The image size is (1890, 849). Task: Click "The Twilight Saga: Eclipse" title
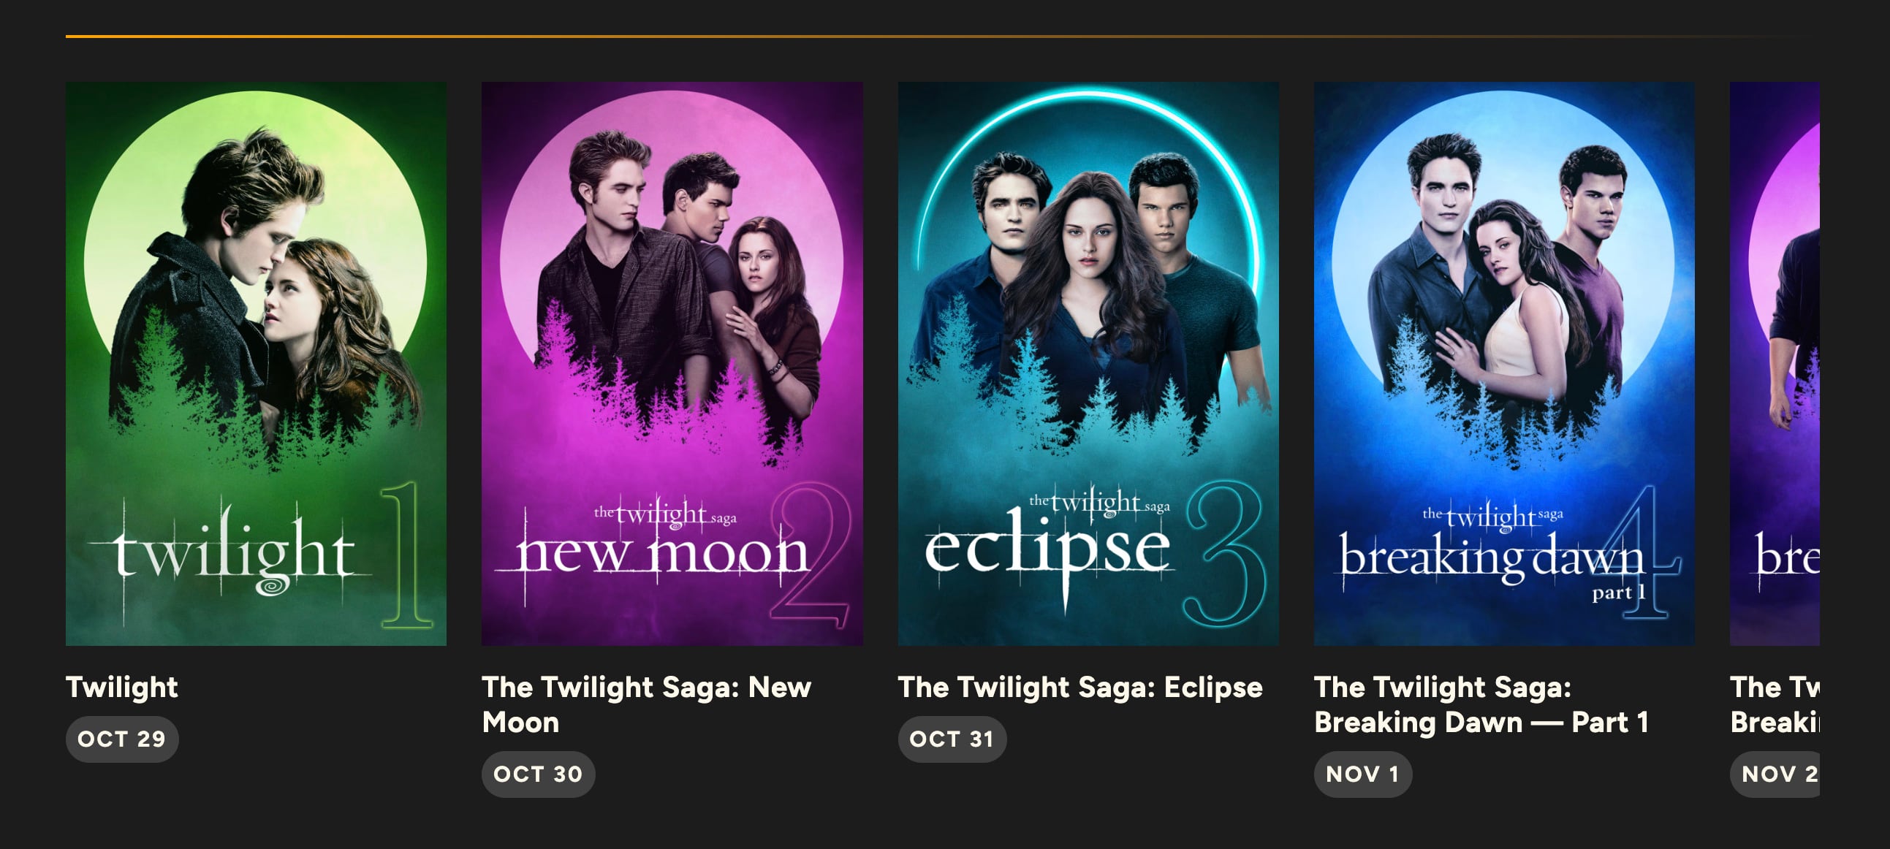pyautogui.click(x=1080, y=688)
